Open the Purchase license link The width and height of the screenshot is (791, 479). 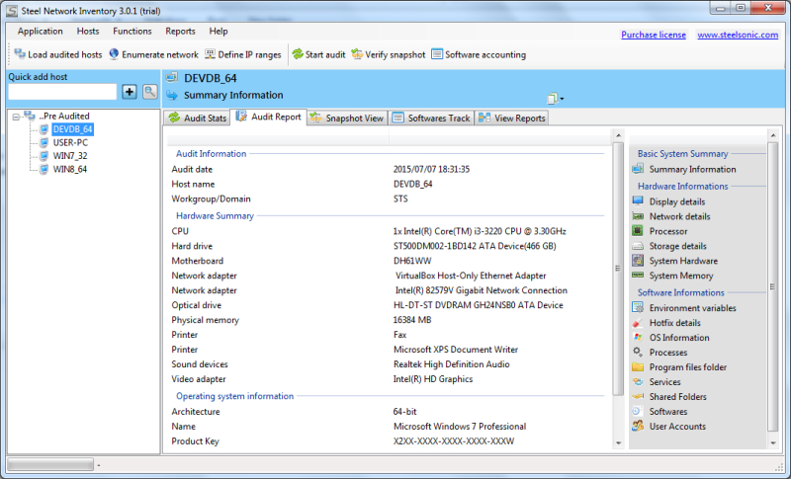coord(654,35)
